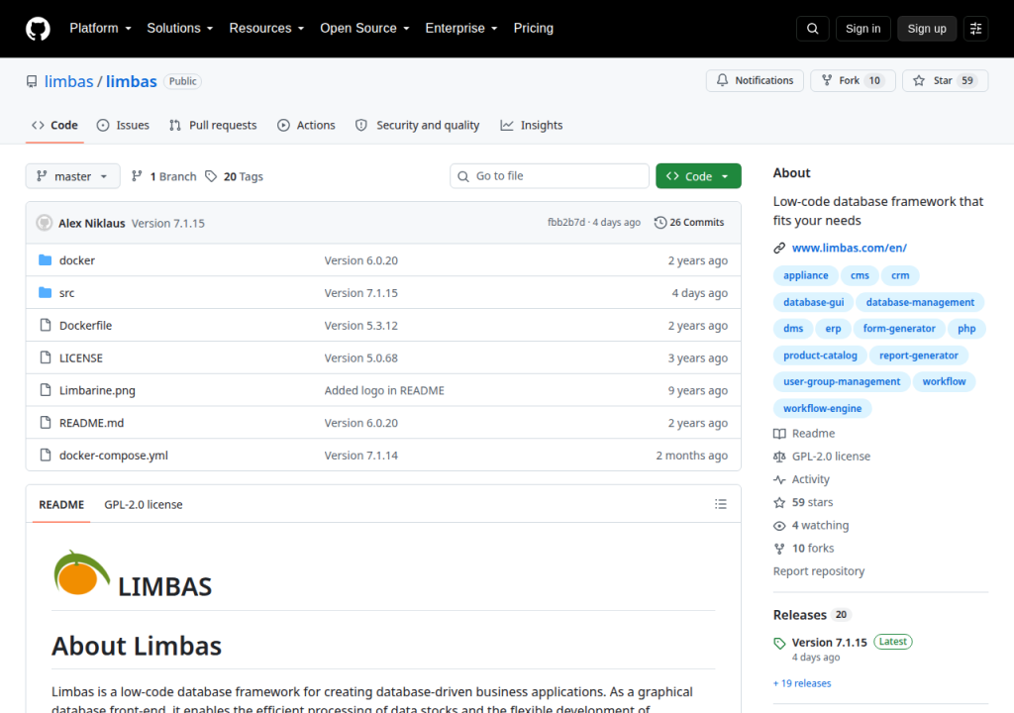
Task: Click the tag icon for 20 Tags
Action: tap(211, 176)
